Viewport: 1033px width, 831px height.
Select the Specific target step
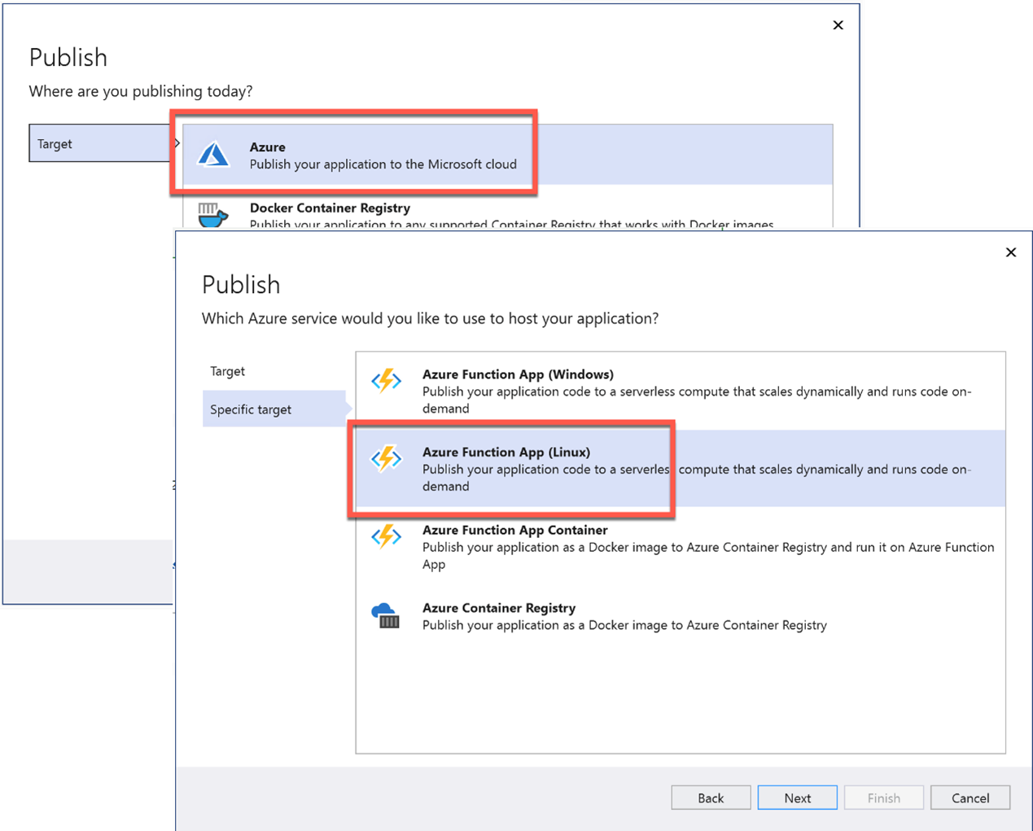274,409
